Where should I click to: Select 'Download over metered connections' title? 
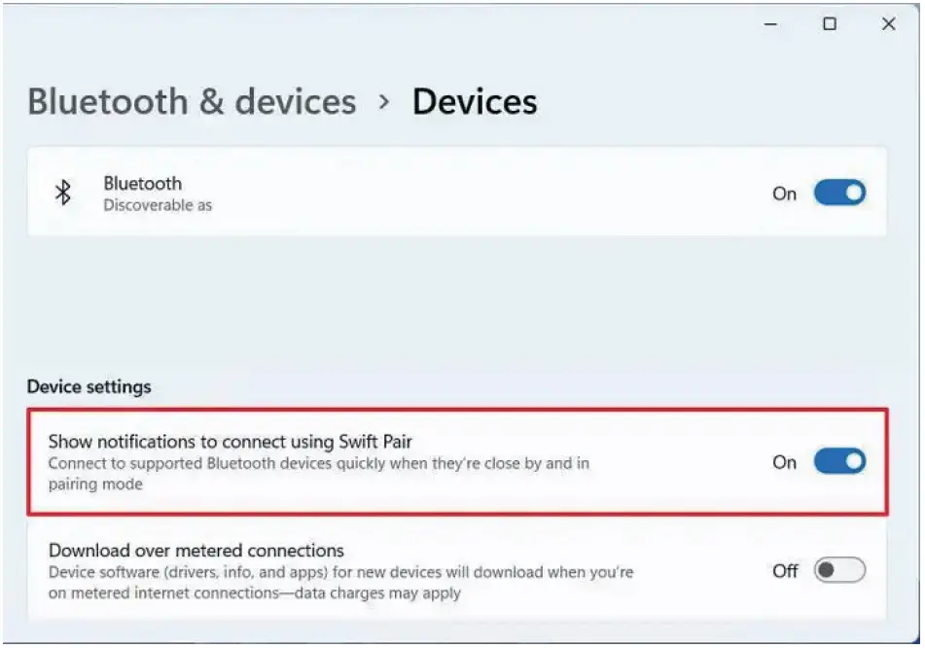(196, 551)
